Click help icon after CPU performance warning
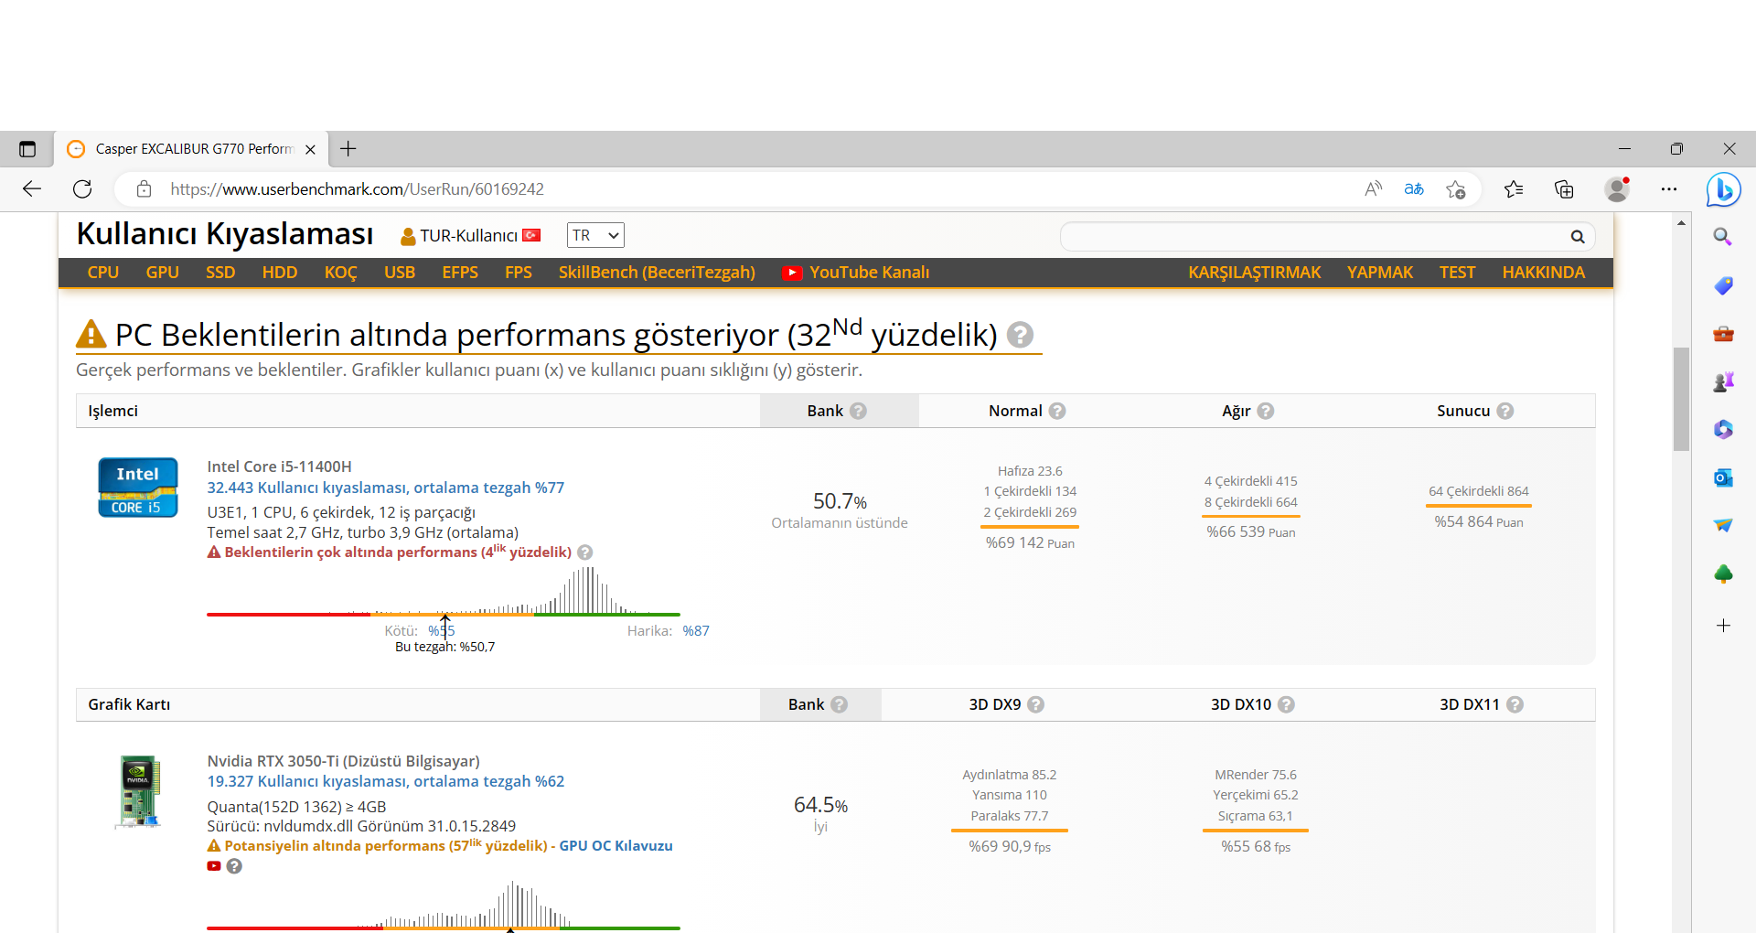This screenshot has width=1756, height=933. pyautogui.click(x=585, y=552)
